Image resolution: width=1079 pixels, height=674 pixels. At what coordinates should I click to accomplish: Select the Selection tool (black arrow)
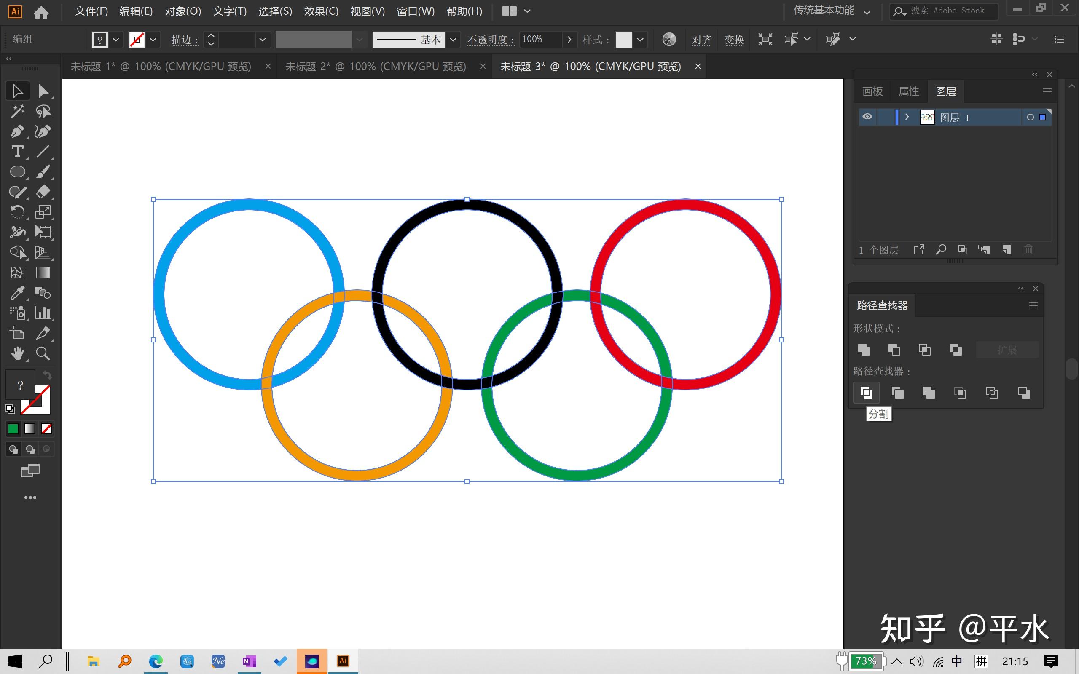click(17, 91)
